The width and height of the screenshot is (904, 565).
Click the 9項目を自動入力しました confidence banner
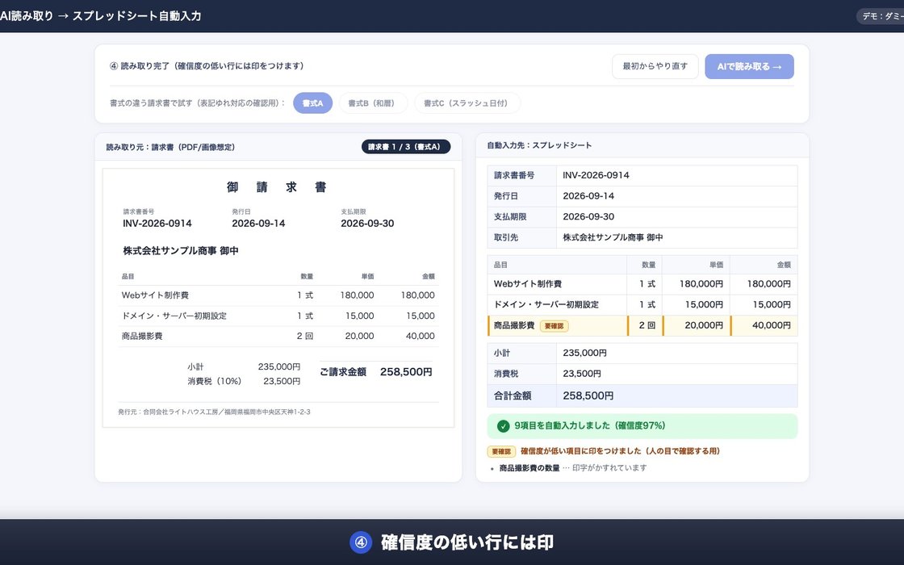coord(642,426)
